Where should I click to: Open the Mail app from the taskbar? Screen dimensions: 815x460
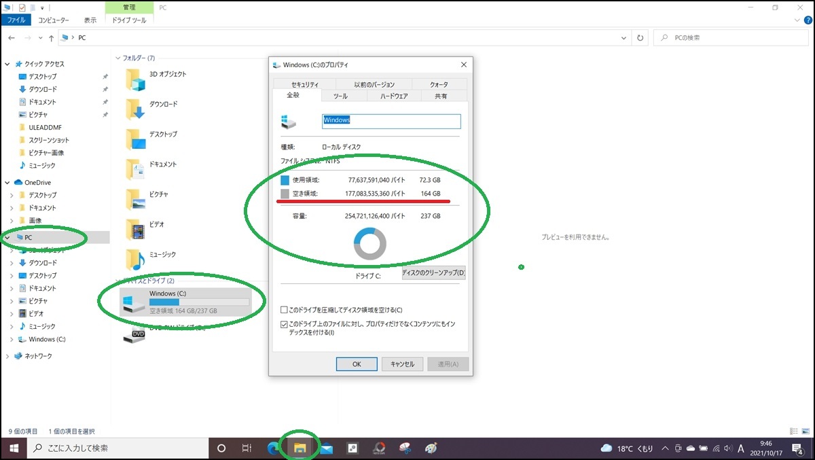[327, 448]
